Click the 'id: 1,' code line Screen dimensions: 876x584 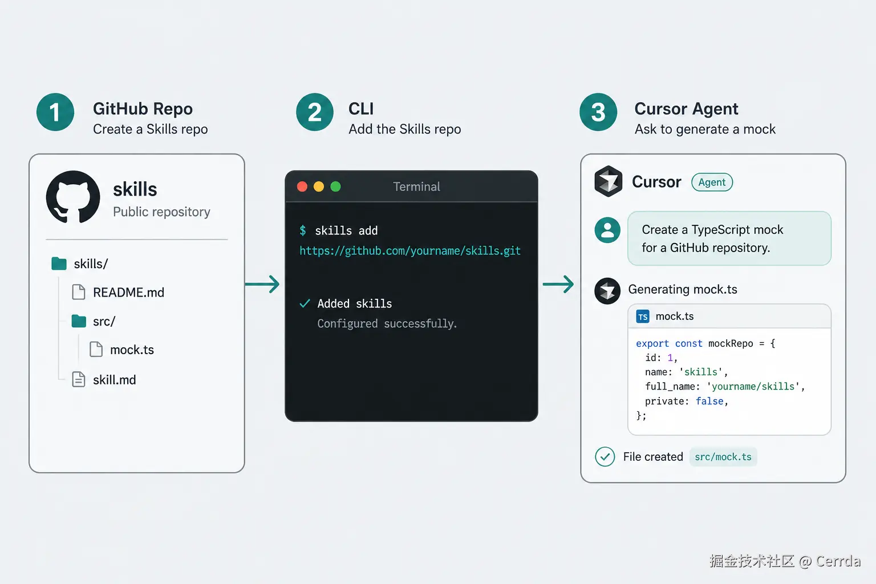[662, 358]
